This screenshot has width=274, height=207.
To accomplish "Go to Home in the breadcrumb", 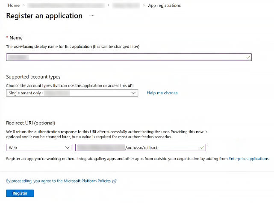I will click(14, 6).
